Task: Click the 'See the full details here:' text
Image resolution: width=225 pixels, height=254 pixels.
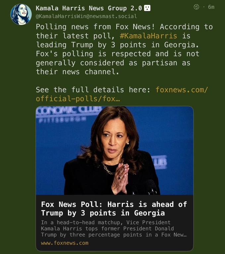Action: click(x=93, y=90)
